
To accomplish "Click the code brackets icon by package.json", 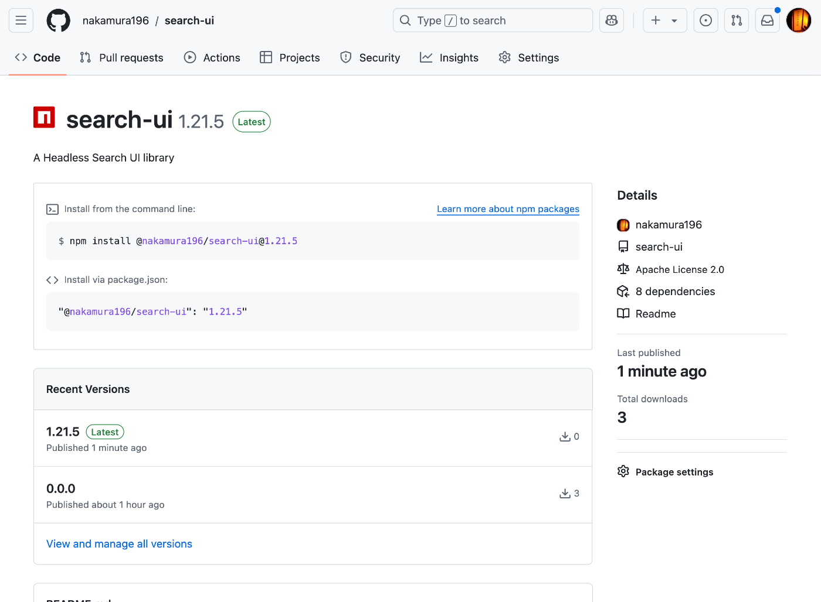I will click(x=52, y=280).
